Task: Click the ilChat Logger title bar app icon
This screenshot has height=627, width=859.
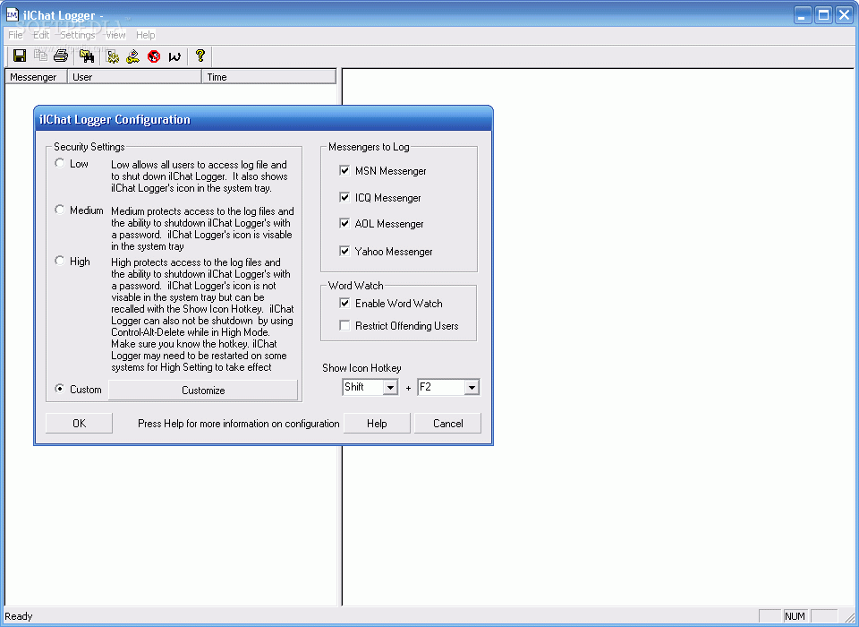Action: click(12, 15)
